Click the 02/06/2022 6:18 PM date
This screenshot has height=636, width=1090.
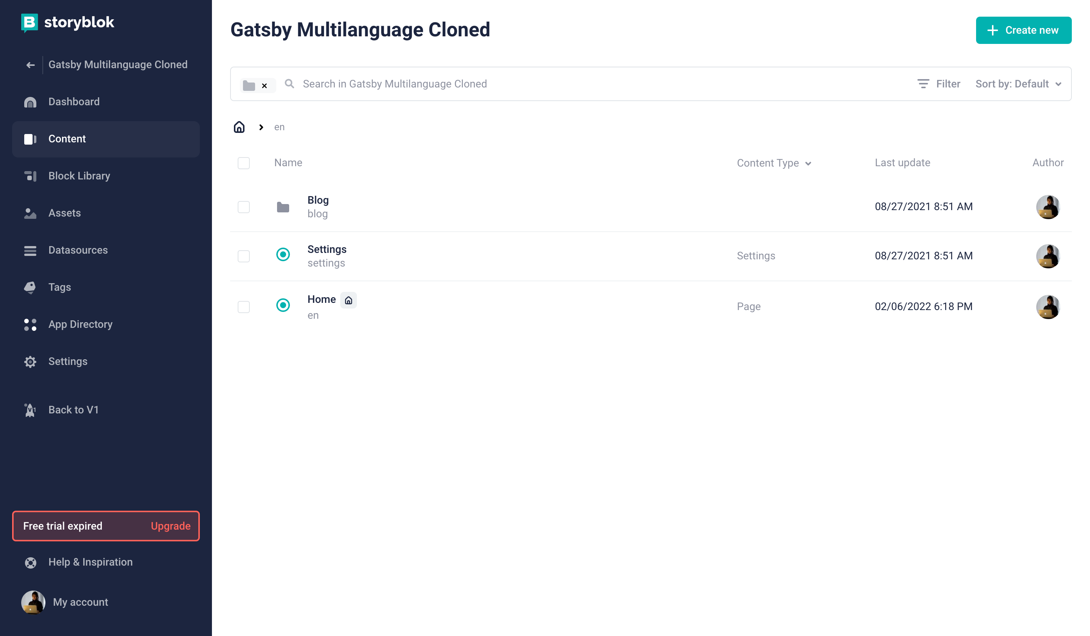(923, 307)
